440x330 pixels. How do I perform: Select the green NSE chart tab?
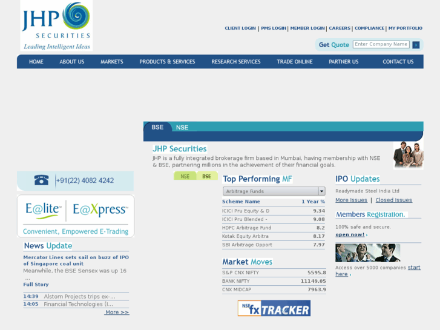pyautogui.click(x=185, y=176)
